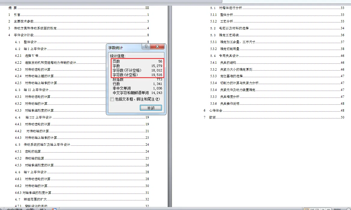Click 4.5.3 对轴承组刚度的计算 entry
The height and width of the screenshot is (210, 351).
[x=82, y=165]
